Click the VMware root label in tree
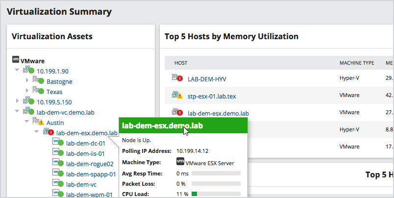 pos(32,61)
